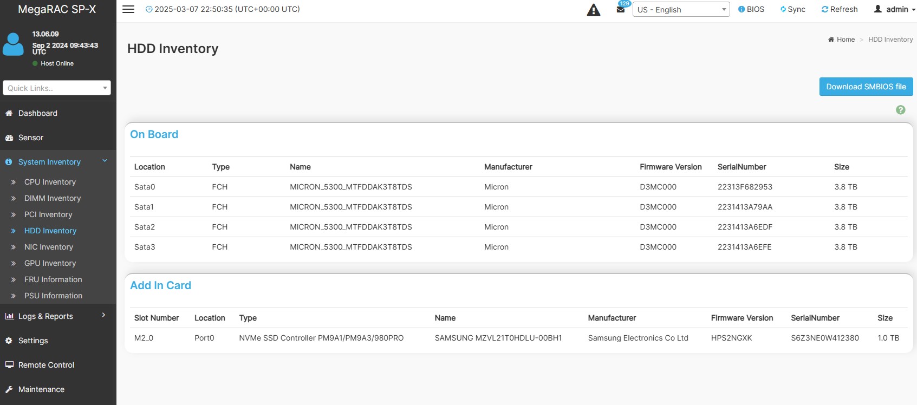Click the HPS2NGXK firmware version cell
Image resolution: width=917 pixels, height=405 pixels.
tap(731, 338)
